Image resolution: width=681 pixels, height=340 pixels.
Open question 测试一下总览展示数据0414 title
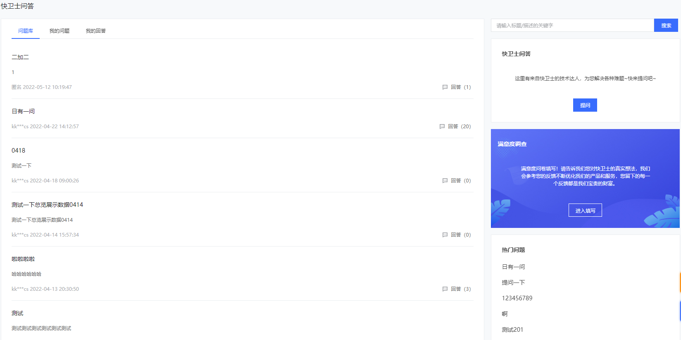click(x=47, y=205)
